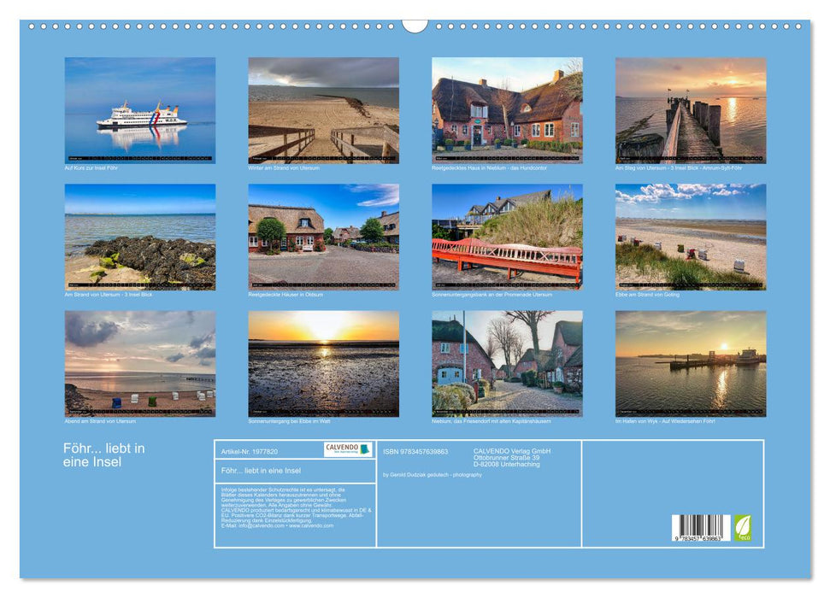The height and width of the screenshot is (598, 830).
Task: Select the Nieblum Friesendorf street photo
Action: [x=507, y=363]
